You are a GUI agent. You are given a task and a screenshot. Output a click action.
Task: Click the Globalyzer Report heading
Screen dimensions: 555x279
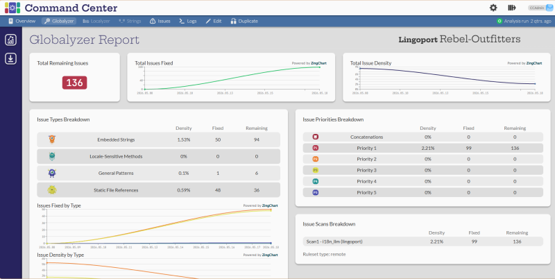[84, 40]
